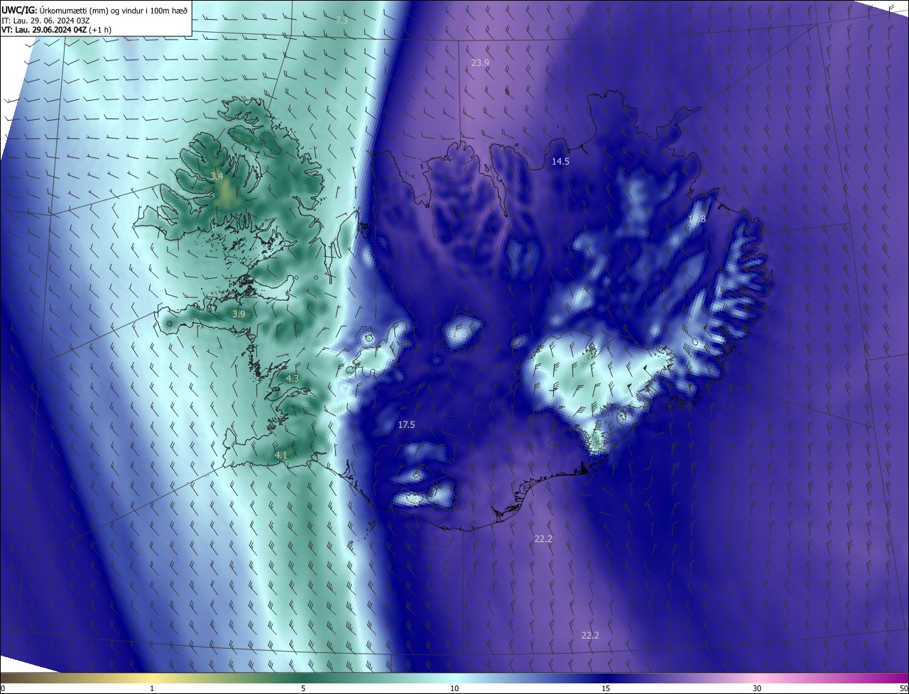Click the 7.3 value label at the top edge
The image size is (909, 694).
point(342,21)
